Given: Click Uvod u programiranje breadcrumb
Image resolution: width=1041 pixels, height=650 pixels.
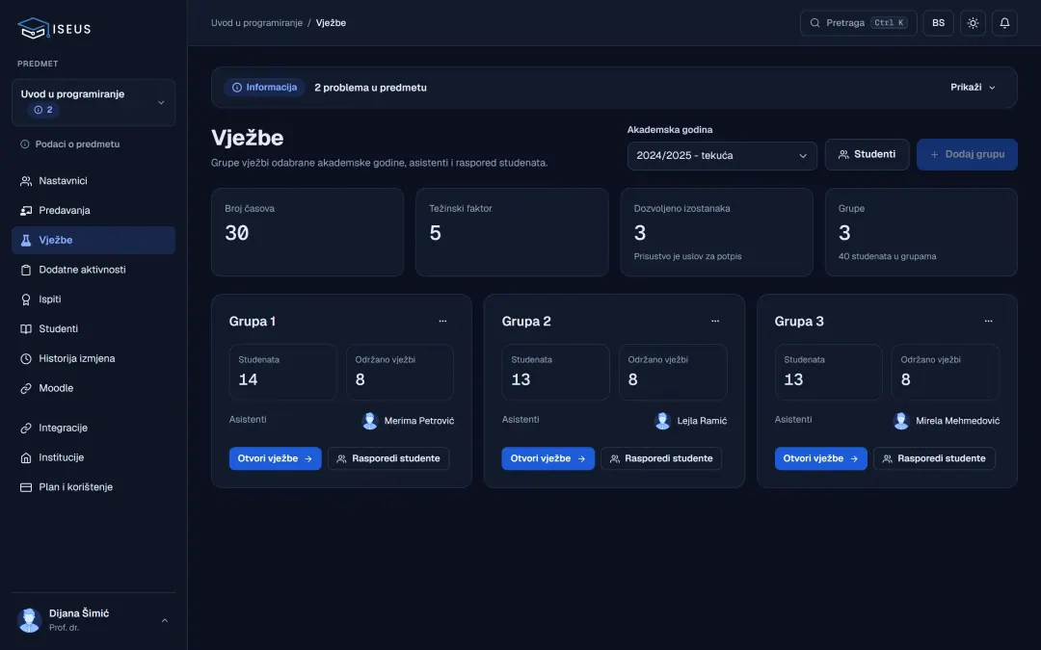Looking at the screenshot, I should pyautogui.click(x=256, y=22).
